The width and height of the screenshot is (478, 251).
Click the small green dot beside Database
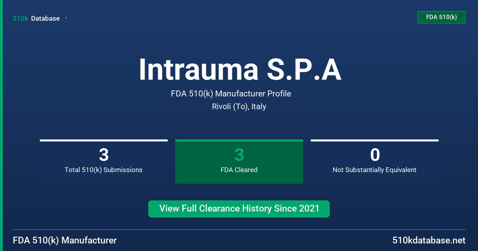click(x=66, y=18)
